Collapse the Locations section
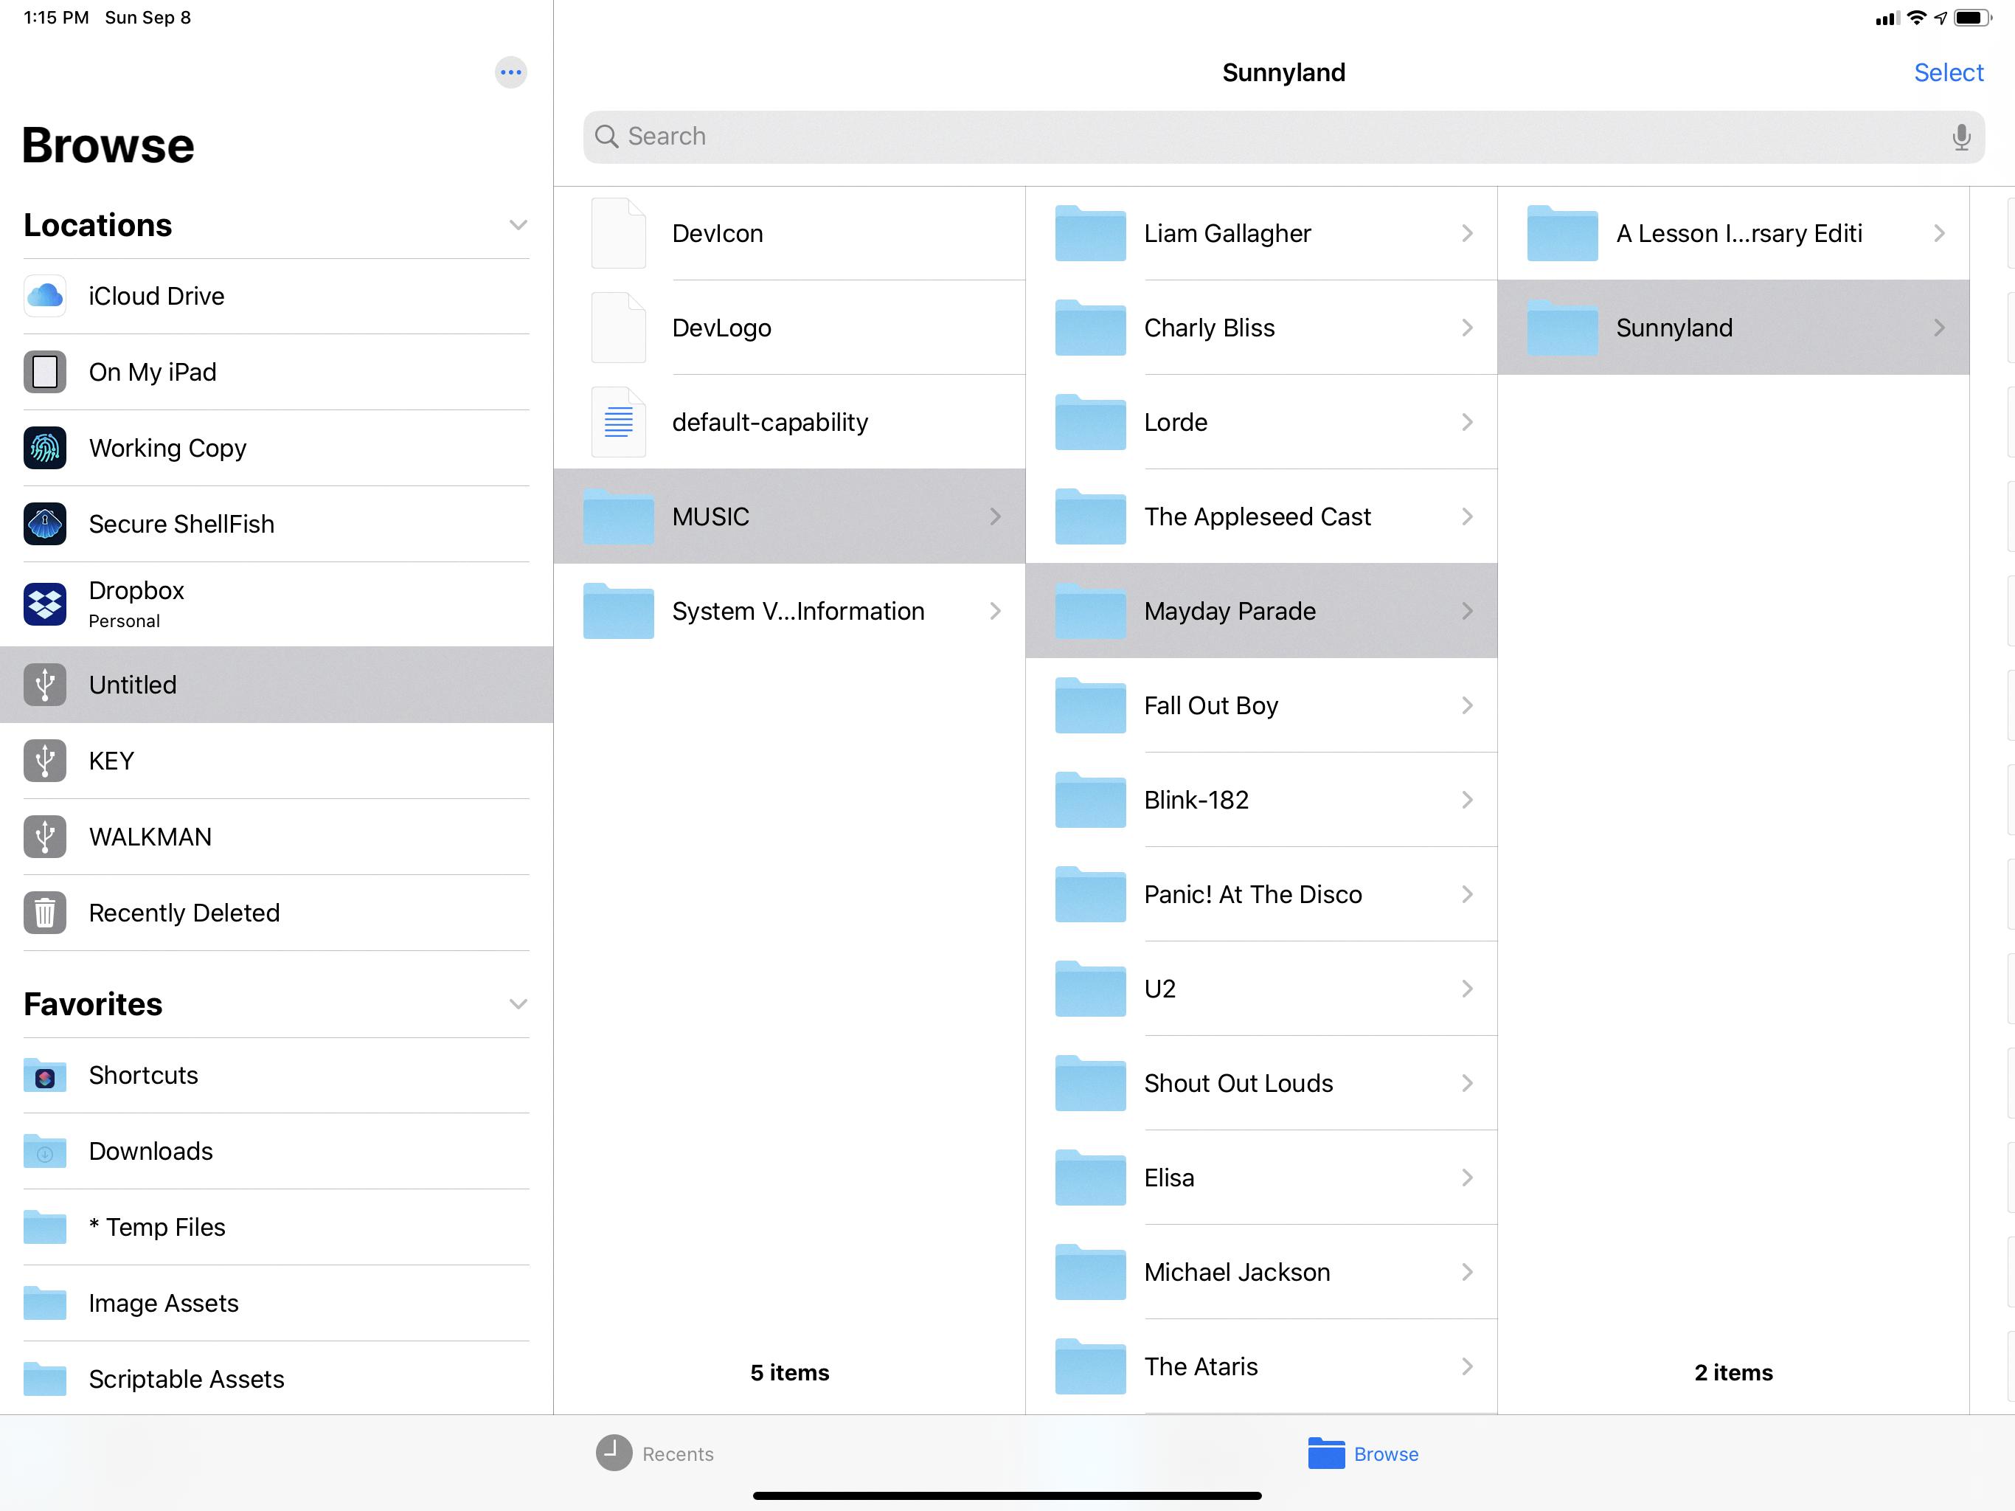The width and height of the screenshot is (2015, 1511). coord(518,225)
